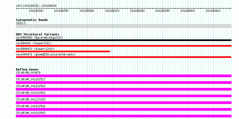Open CFLAR|NM_001127183 transcript label

(x=31, y=99)
